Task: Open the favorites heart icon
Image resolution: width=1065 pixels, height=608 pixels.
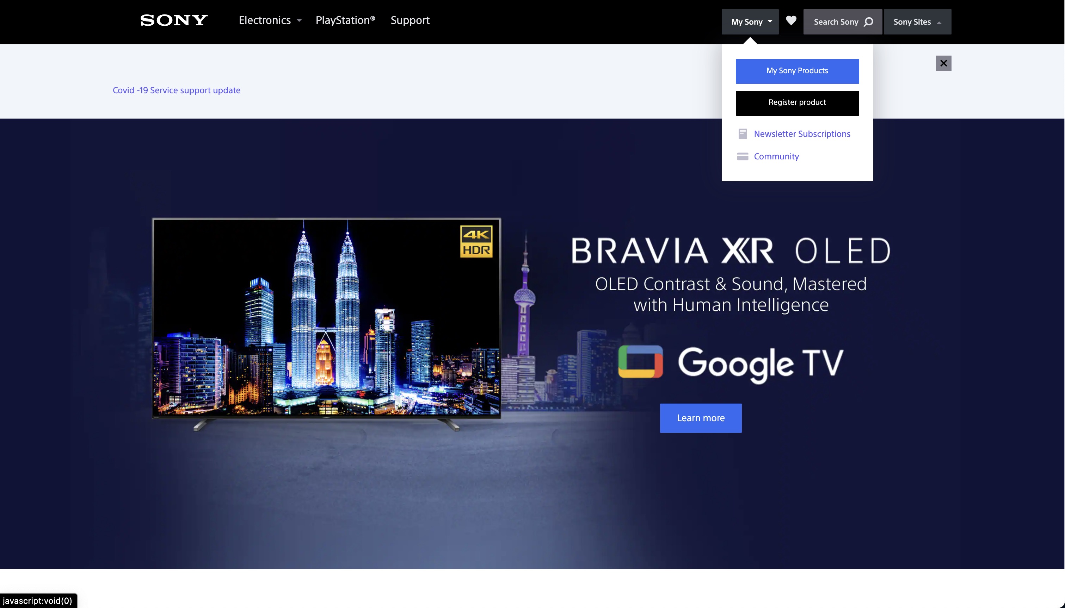Action: coord(791,21)
